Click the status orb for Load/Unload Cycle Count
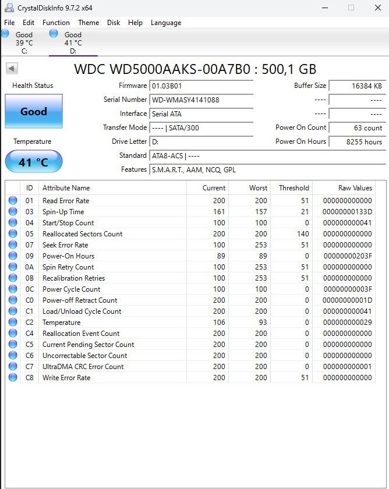The image size is (389, 489). 13,311
